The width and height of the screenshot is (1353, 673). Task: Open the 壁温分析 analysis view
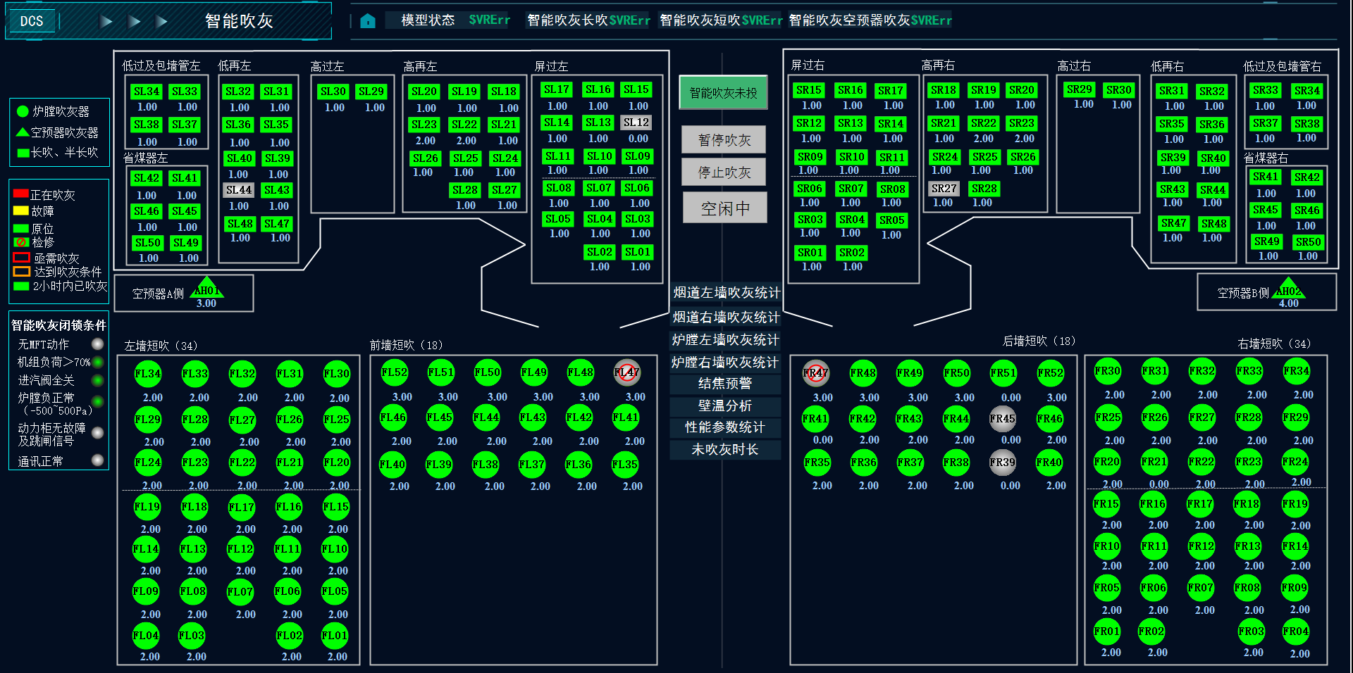click(x=724, y=405)
